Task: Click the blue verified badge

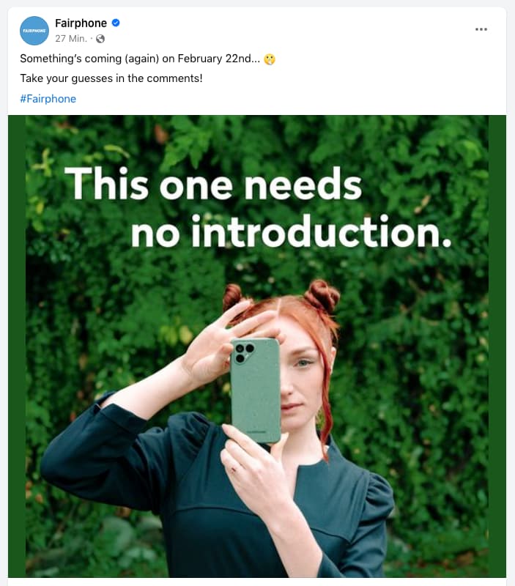Action: [116, 23]
